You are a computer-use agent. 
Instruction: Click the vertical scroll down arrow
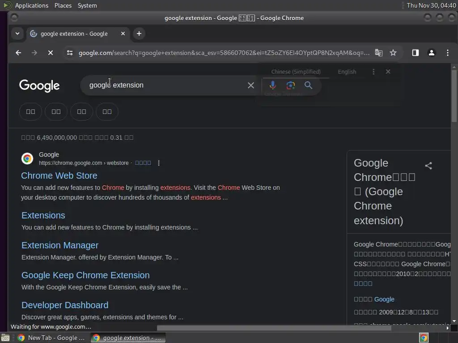coord(454,321)
